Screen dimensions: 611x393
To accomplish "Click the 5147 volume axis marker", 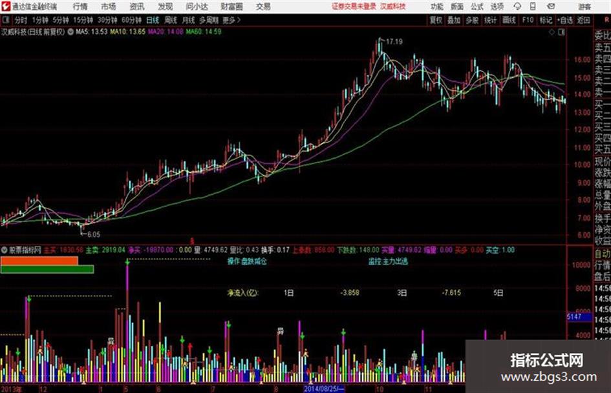I will [579, 317].
